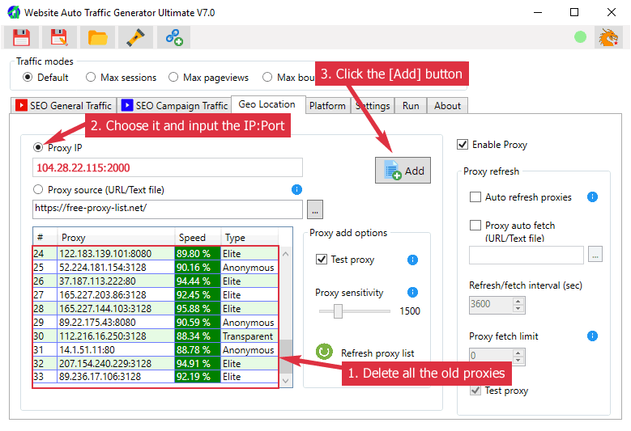Image resolution: width=631 pixels, height=431 pixels.
Task: Click the Speed column header
Action: (x=198, y=238)
